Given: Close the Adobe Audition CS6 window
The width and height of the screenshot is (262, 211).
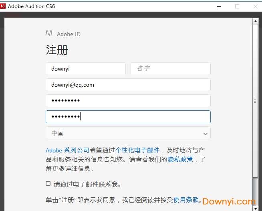Looking at the screenshot, I should [256, 6].
